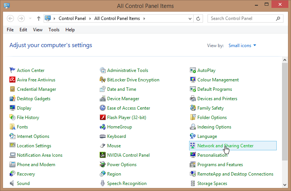
Task: Click the Avira Free Antivirus icon
Action: click(12, 79)
